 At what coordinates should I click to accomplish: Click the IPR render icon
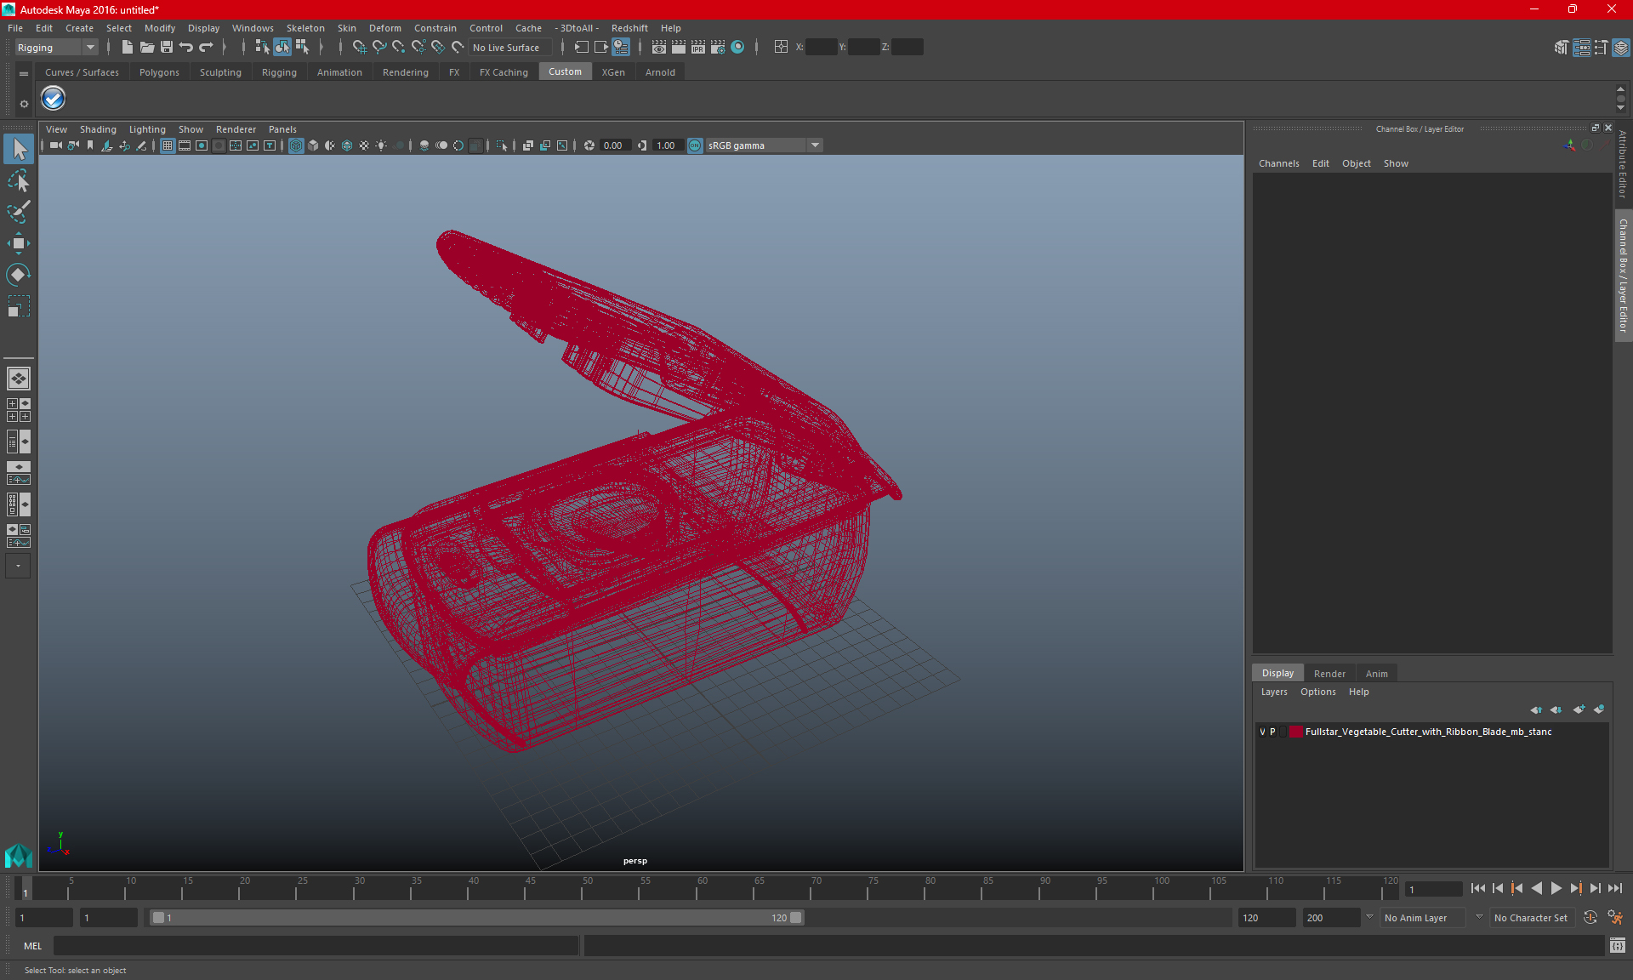(698, 48)
